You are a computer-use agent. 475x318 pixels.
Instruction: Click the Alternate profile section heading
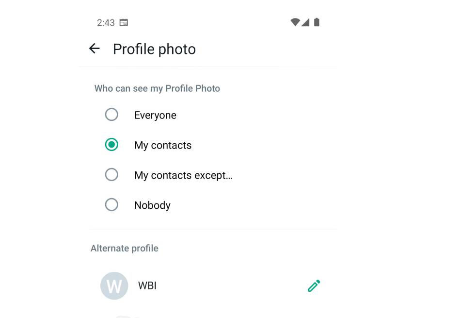click(x=125, y=248)
